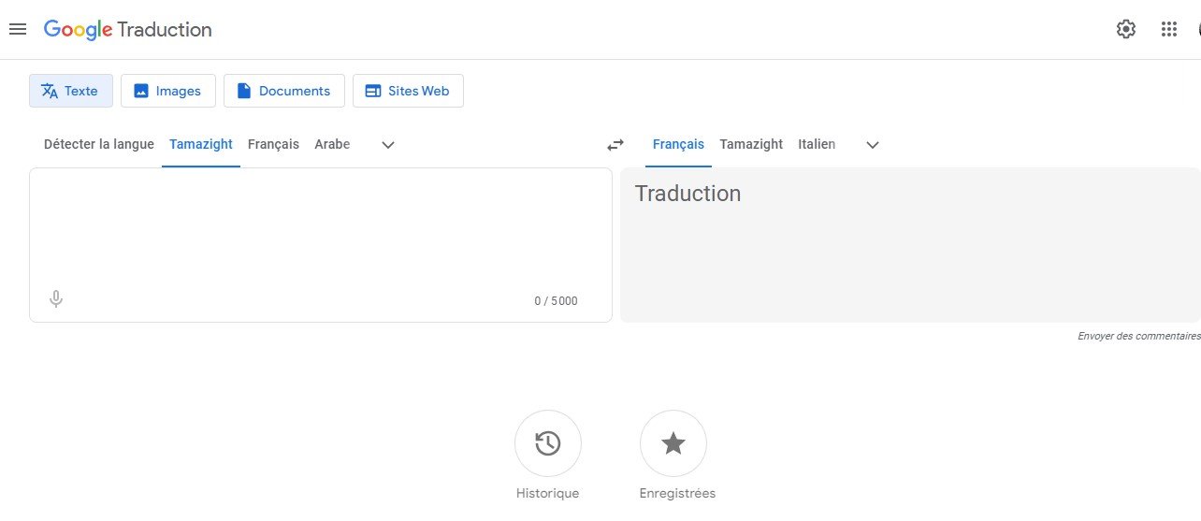Switch to Sites Web translation mode
1201x521 pixels.
click(x=408, y=91)
